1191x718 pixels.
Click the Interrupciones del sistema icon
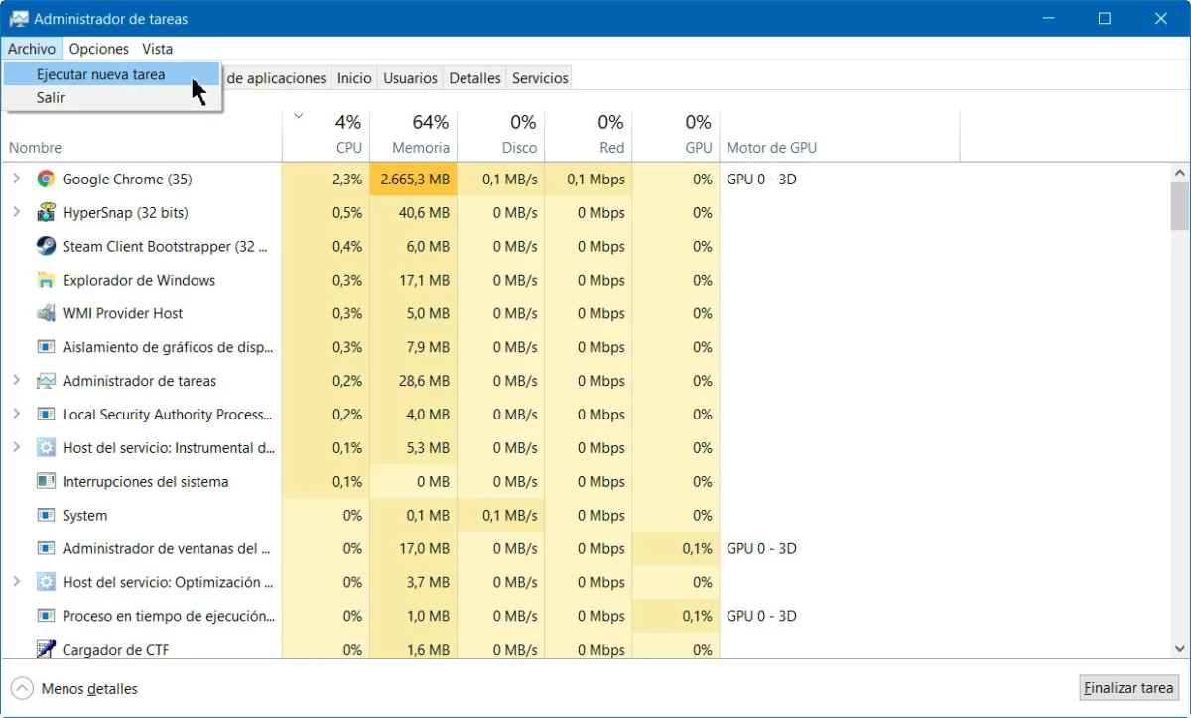pos(46,481)
